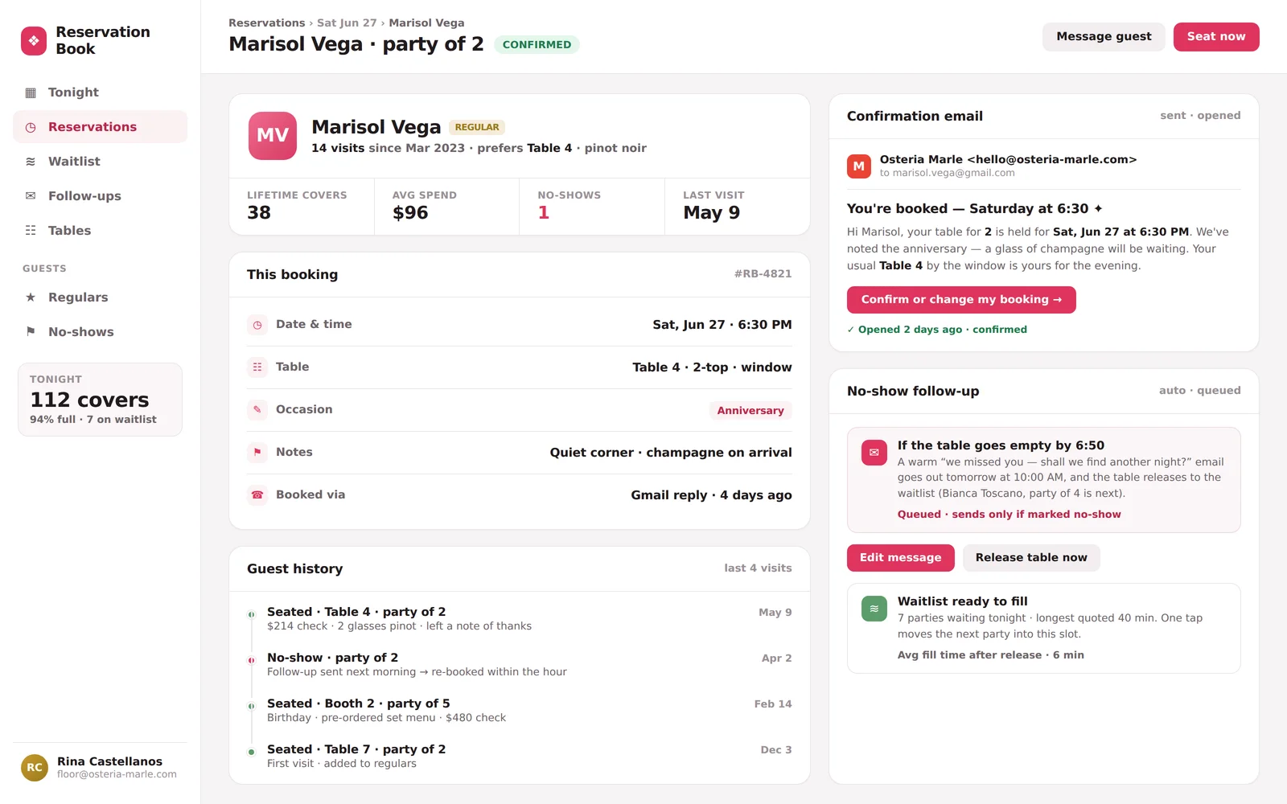Click the Message guest button

click(1104, 37)
